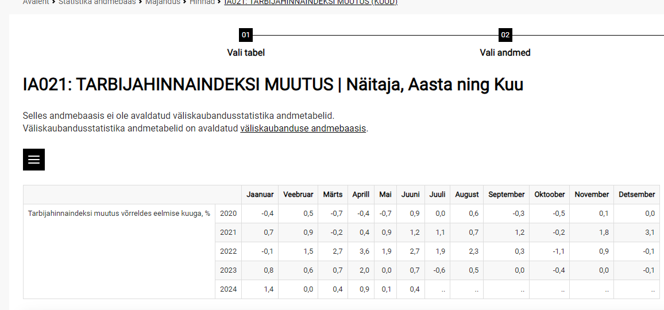Click the IA021 breadcrumb link
The height and width of the screenshot is (310, 664).
click(x=310, y=2)
